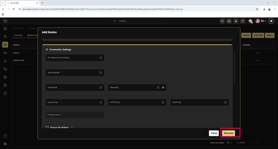
Task: Click the Import button
Action: pos(270,35)
